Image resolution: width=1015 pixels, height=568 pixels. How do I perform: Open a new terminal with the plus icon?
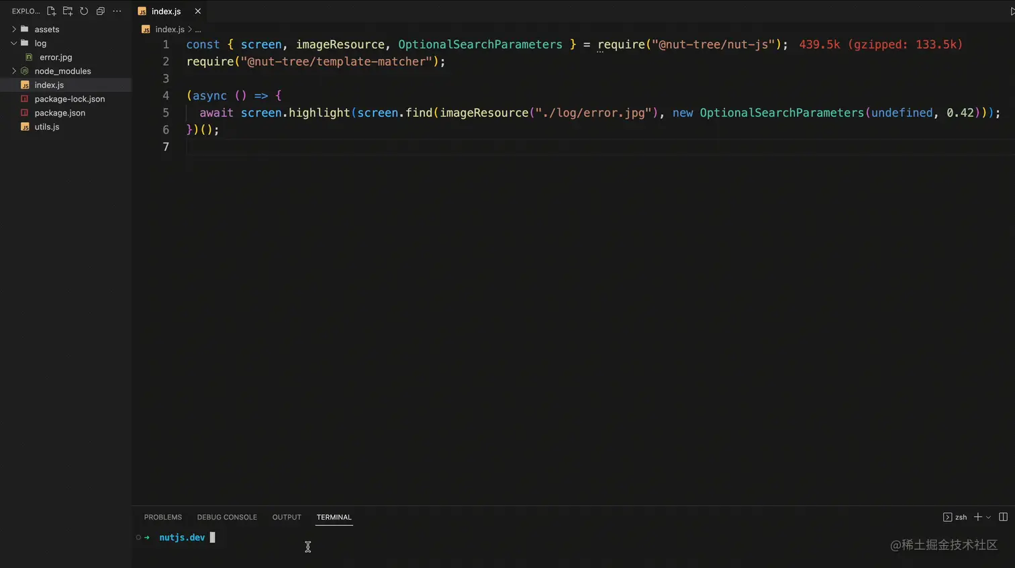[978, 517]
